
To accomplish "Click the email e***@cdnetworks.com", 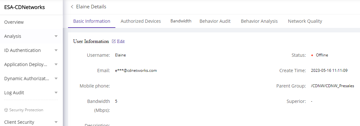I will 136,71.
